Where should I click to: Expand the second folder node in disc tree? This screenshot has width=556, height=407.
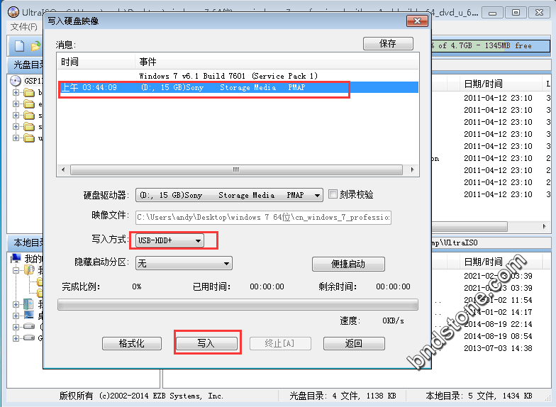click(16, 104)
